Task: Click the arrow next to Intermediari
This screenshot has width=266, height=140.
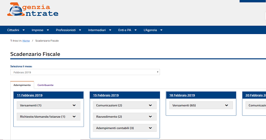Action: [x=110, y=30]
